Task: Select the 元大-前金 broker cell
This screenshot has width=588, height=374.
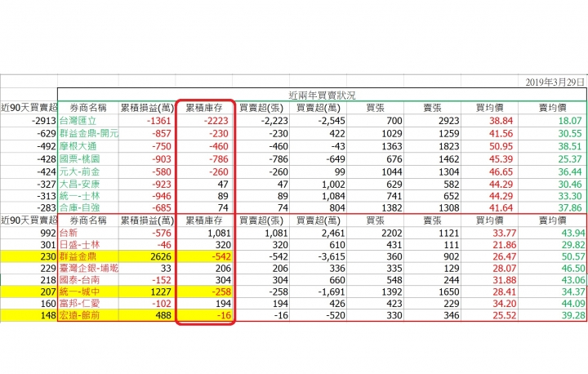Action: (79, 171)
